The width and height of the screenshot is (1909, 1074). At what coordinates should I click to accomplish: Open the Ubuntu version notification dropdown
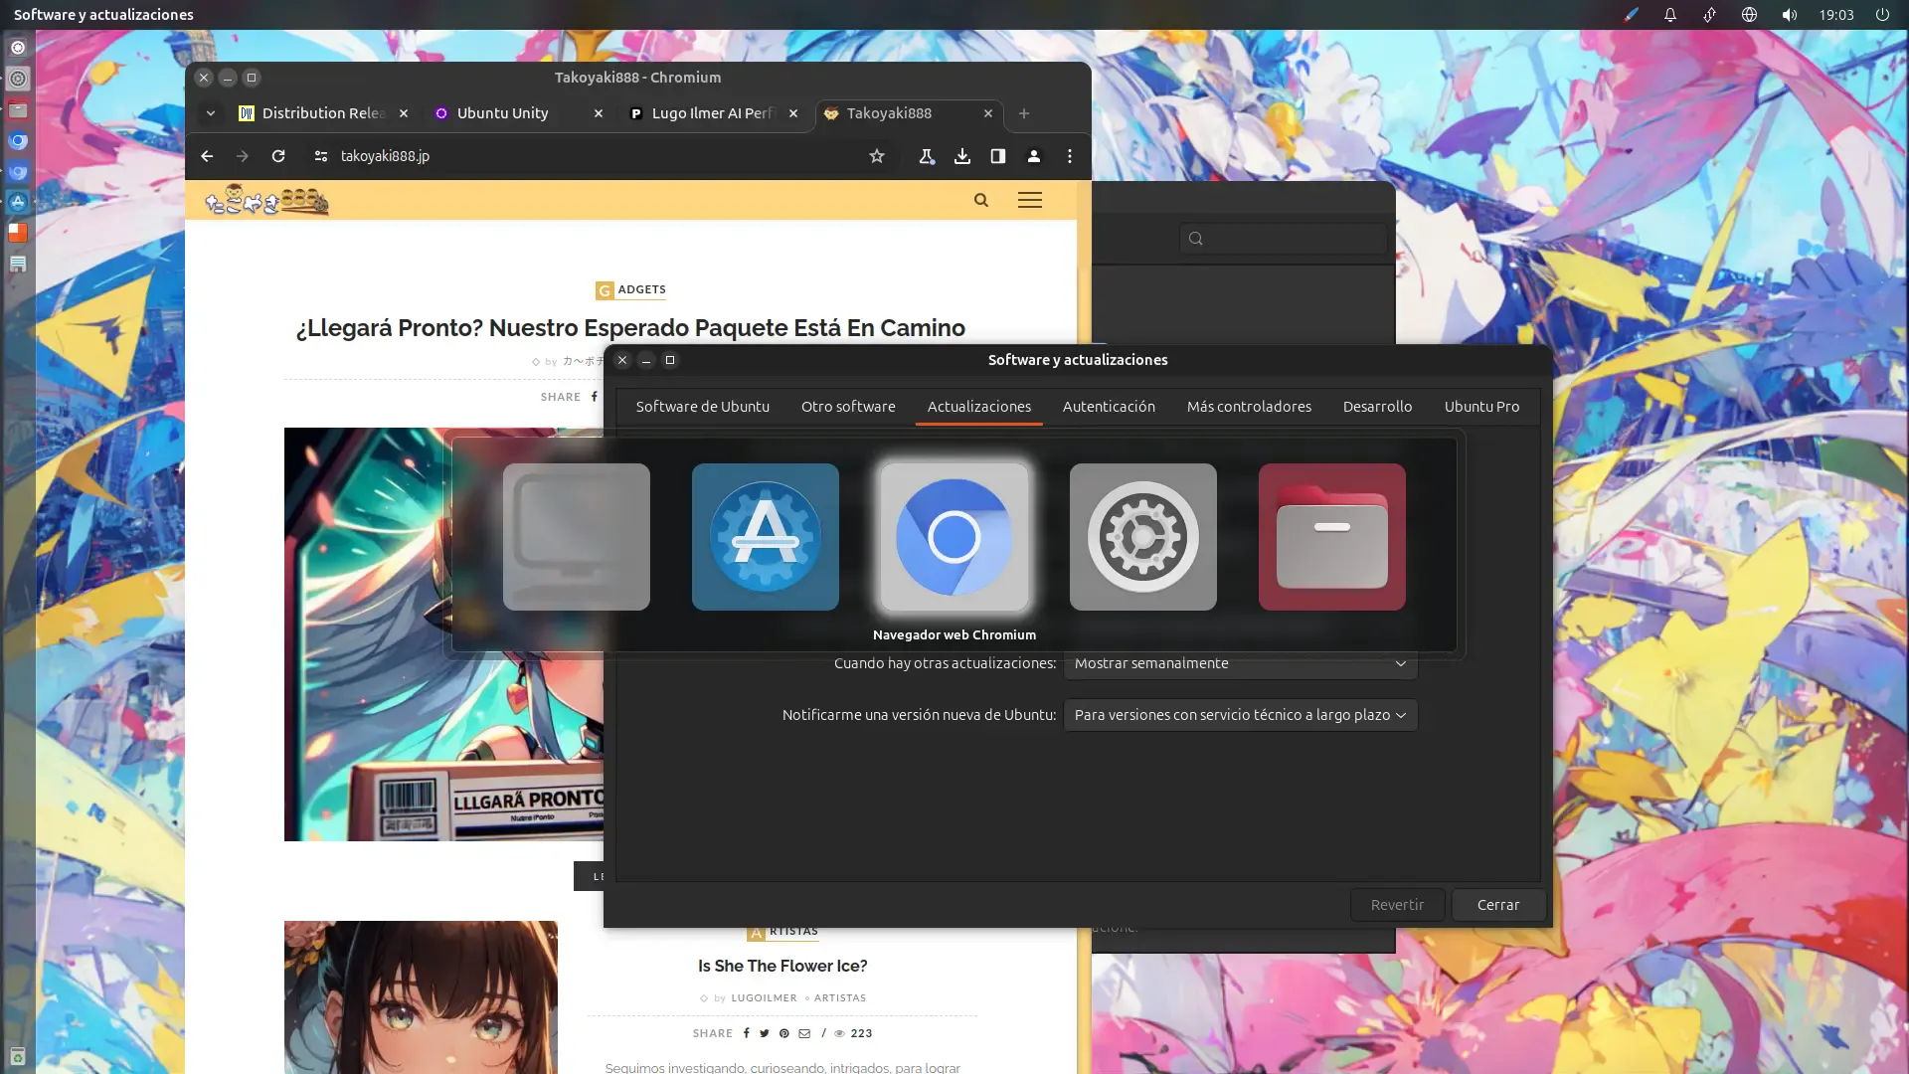1239,715
